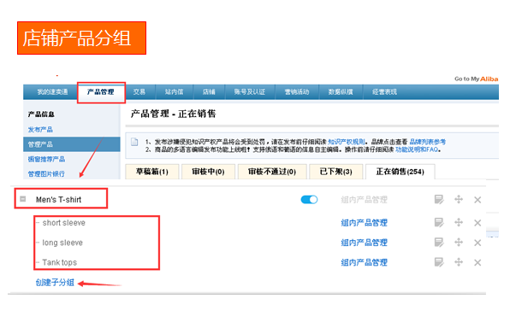Image resolution: width=516 pixels, height=316 pixels.
Task: Click 发布产品 in the sidebar
Action: coord(40,130)
